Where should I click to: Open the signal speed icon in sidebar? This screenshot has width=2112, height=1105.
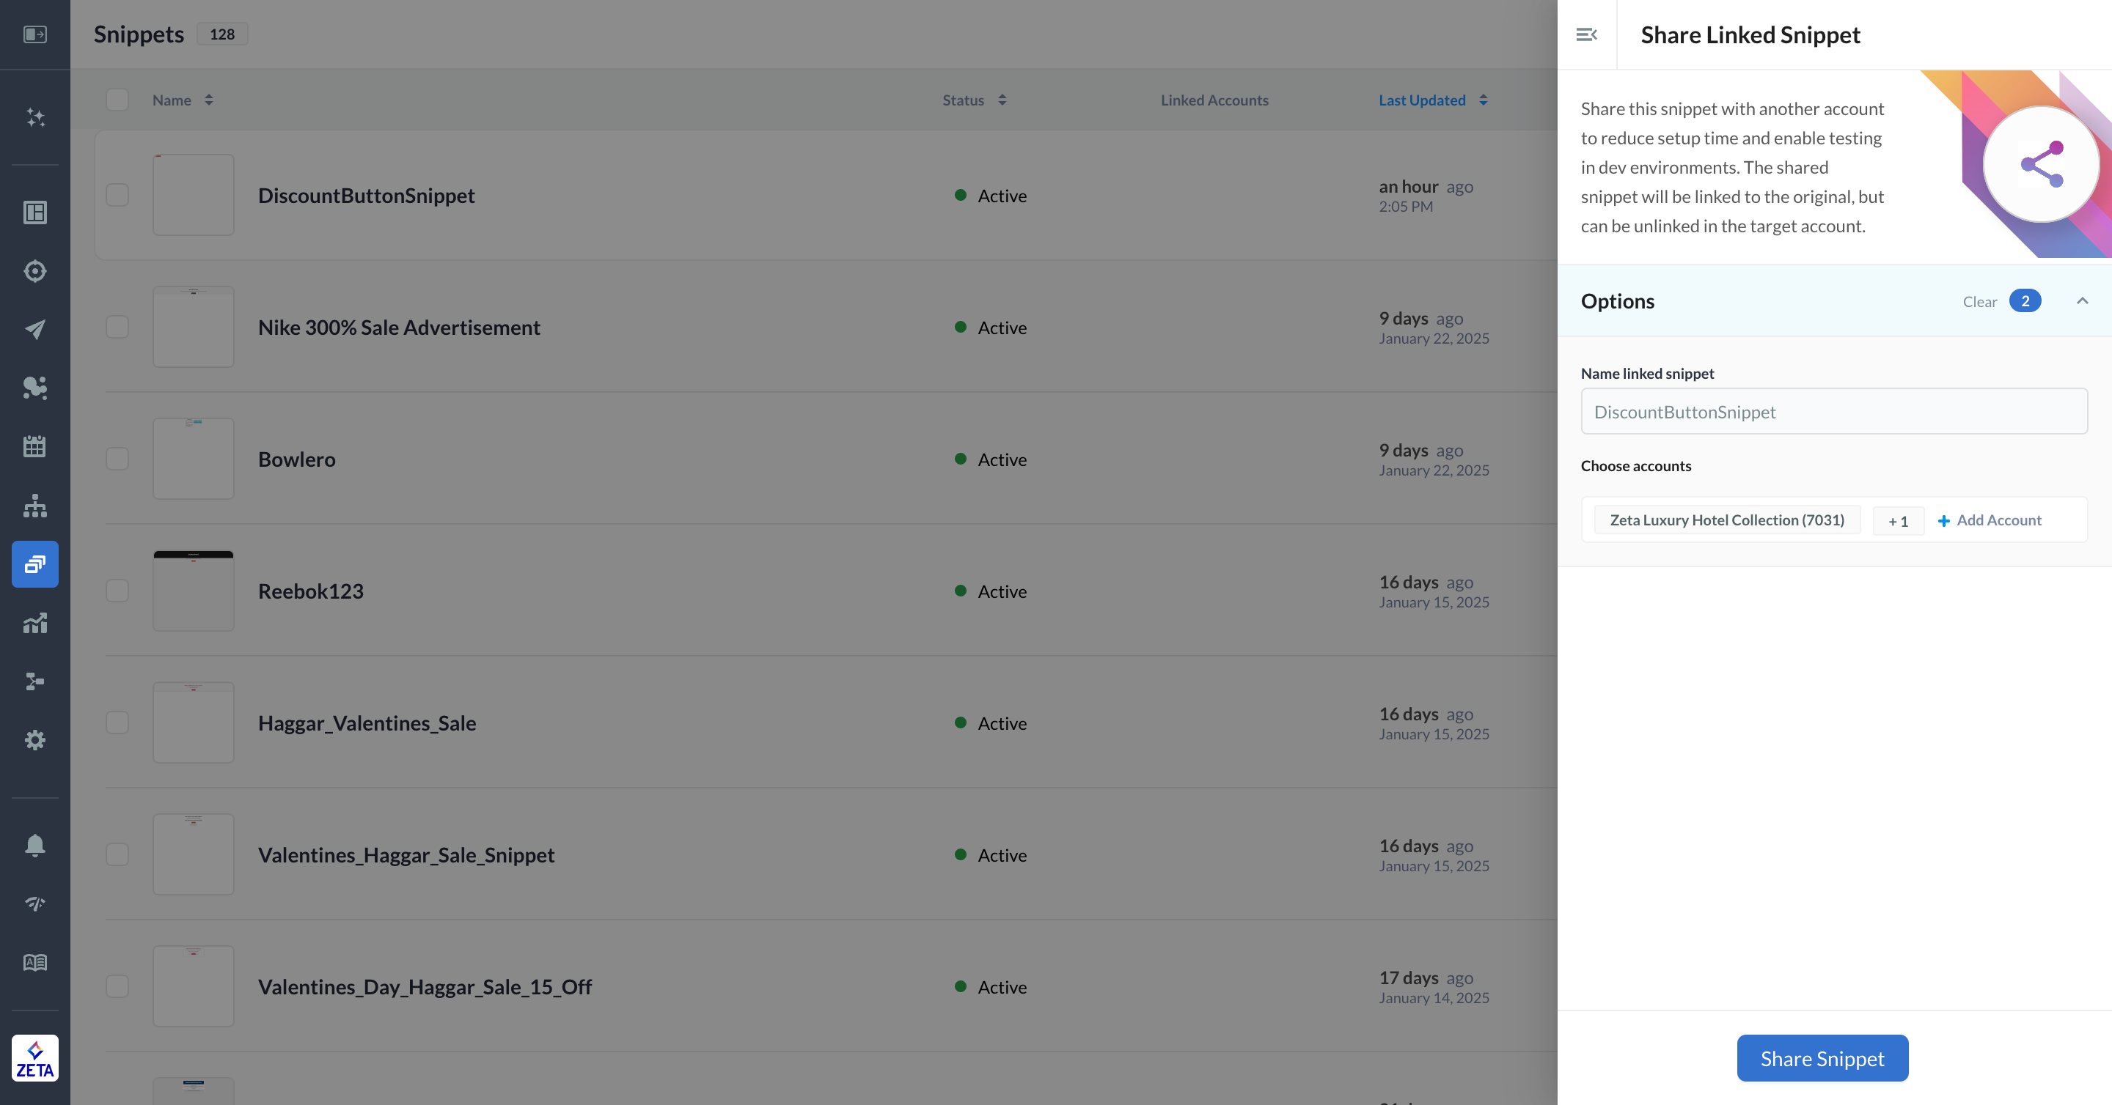click(34, 903)
